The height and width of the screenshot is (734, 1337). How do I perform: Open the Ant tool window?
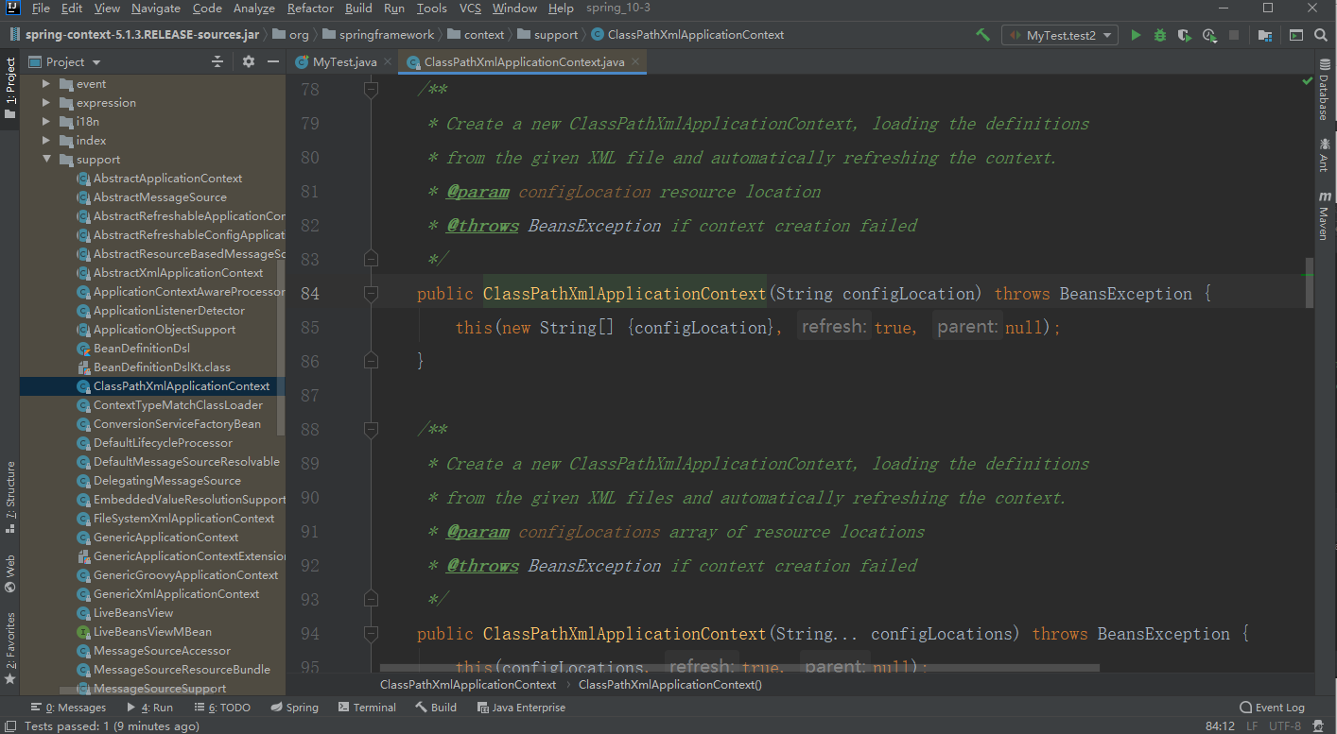pos(1324,155)
